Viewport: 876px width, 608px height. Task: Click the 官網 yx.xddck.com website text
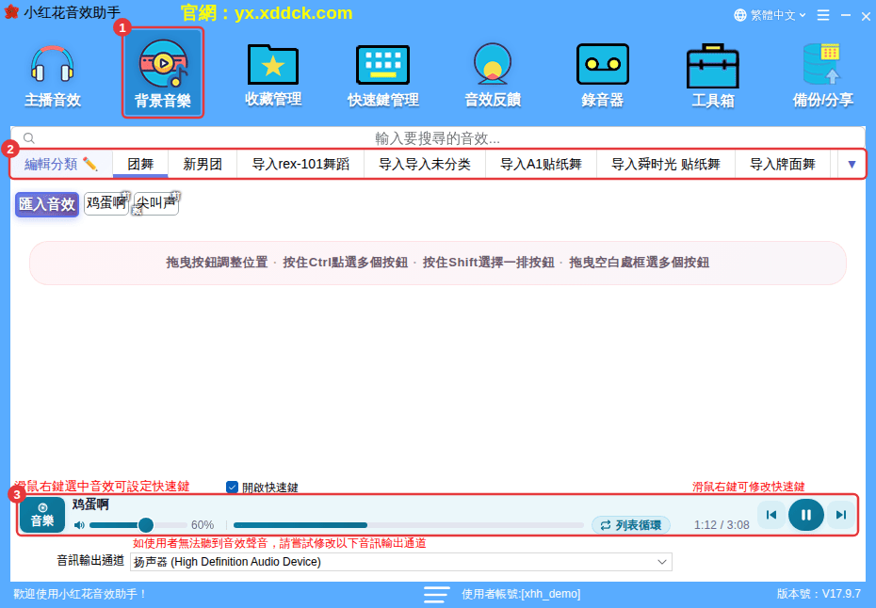click(267, 13)
